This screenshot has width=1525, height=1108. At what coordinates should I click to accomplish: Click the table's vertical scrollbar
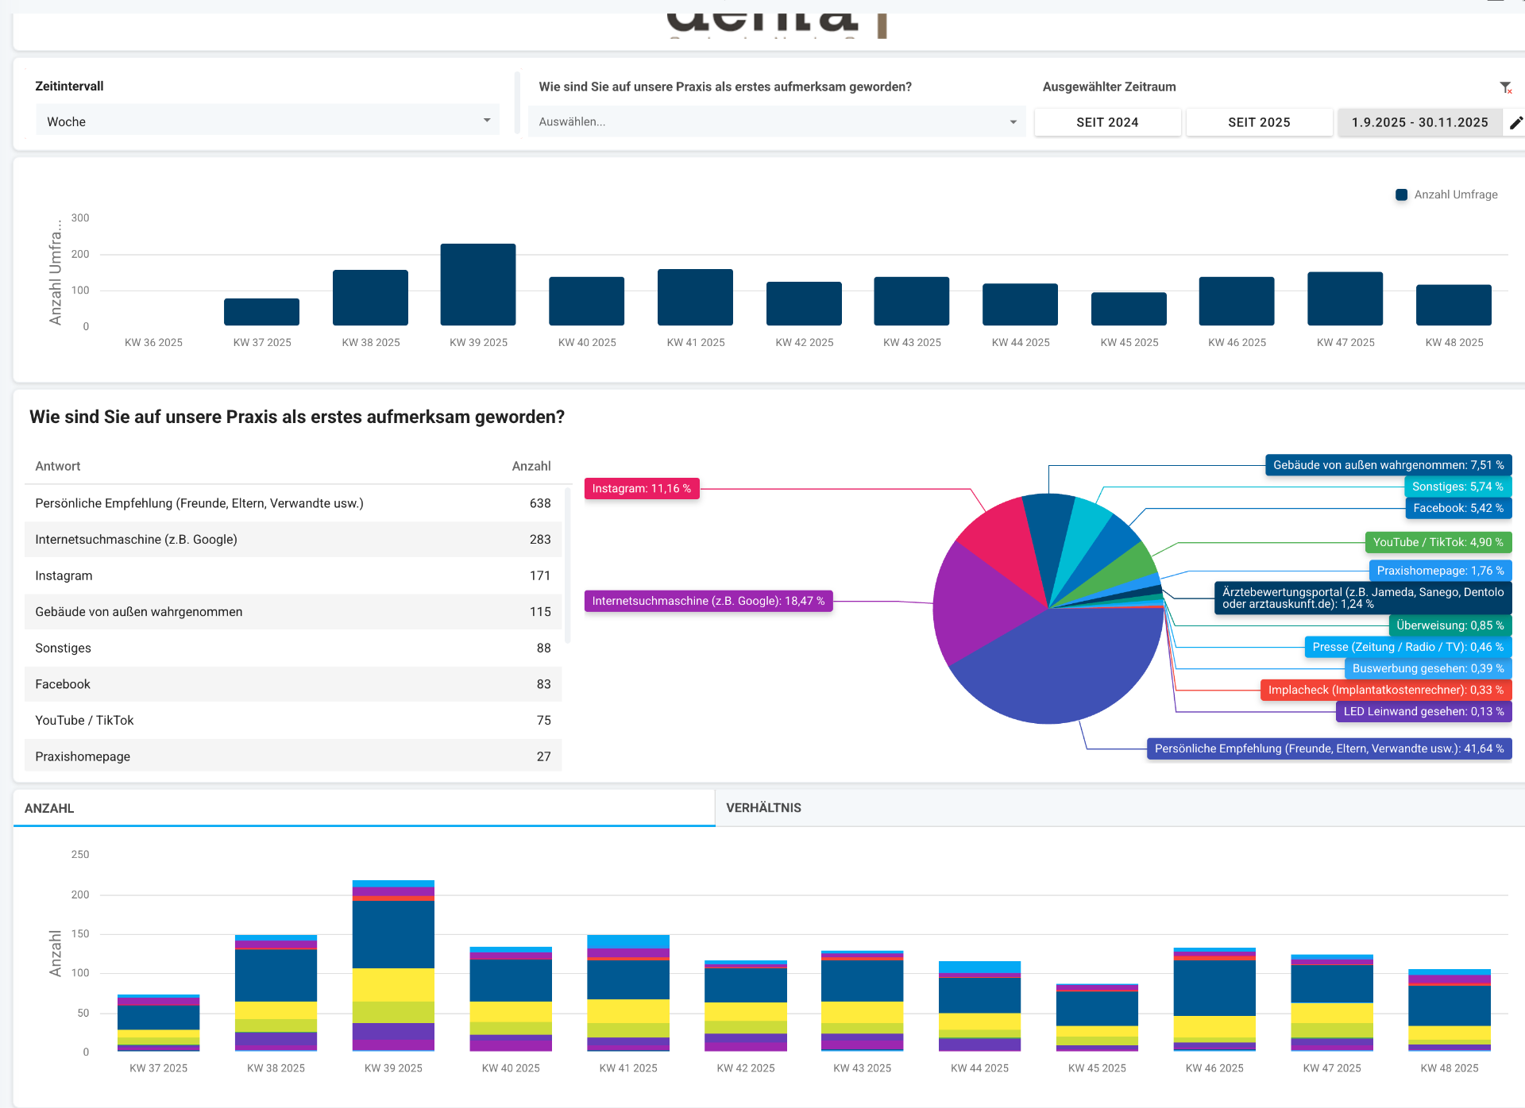(567, 565)
